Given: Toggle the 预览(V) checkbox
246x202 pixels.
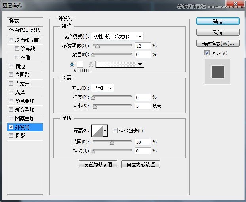Looking at the screenshot, I should click(x=207, y=53).
